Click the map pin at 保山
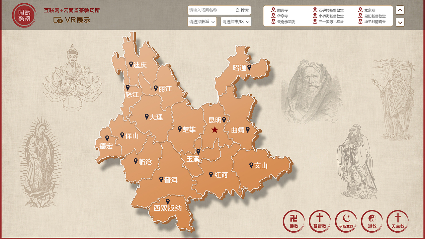 coord(122,135)
